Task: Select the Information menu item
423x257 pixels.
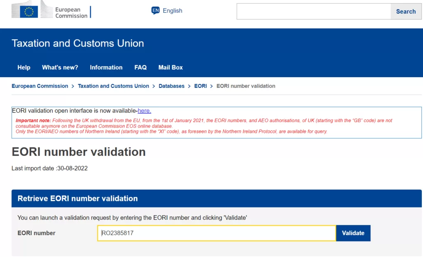Action: point(106,67)
